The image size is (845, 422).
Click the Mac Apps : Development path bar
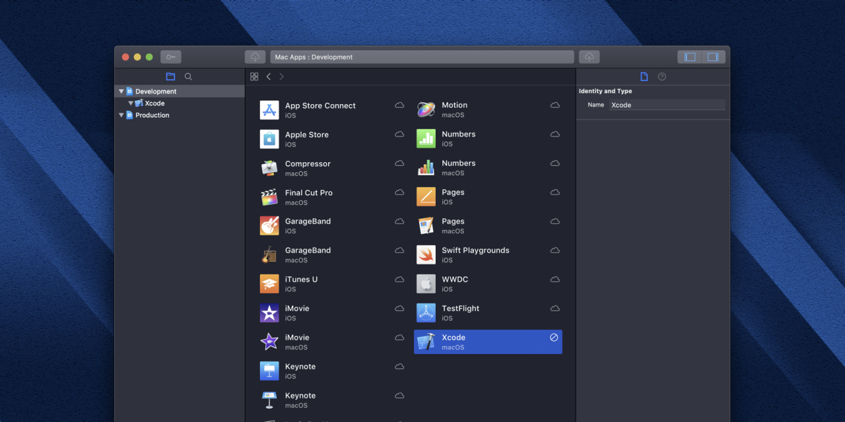(422, 57)
